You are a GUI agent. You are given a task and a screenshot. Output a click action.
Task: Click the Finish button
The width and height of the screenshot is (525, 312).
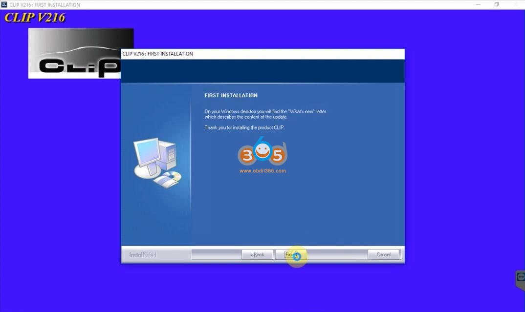coord(291,254)
